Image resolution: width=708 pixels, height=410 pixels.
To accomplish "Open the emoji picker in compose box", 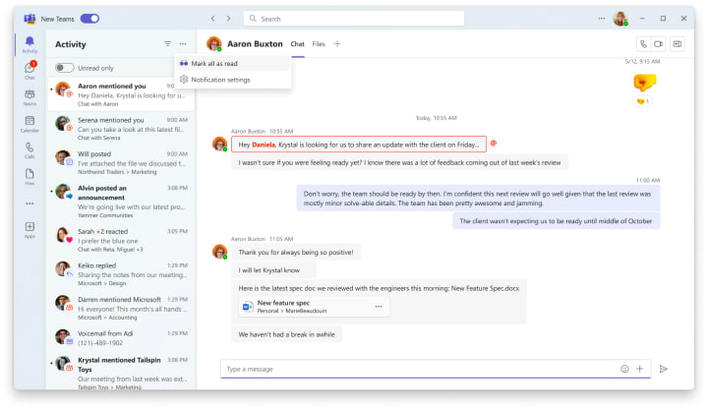I will click(x=624, y=369).
